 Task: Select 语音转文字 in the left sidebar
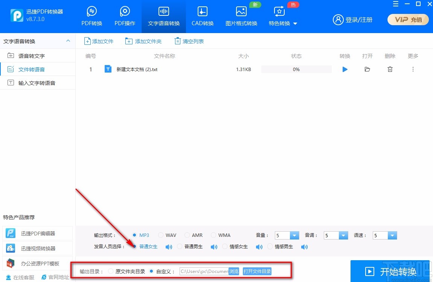28,55
